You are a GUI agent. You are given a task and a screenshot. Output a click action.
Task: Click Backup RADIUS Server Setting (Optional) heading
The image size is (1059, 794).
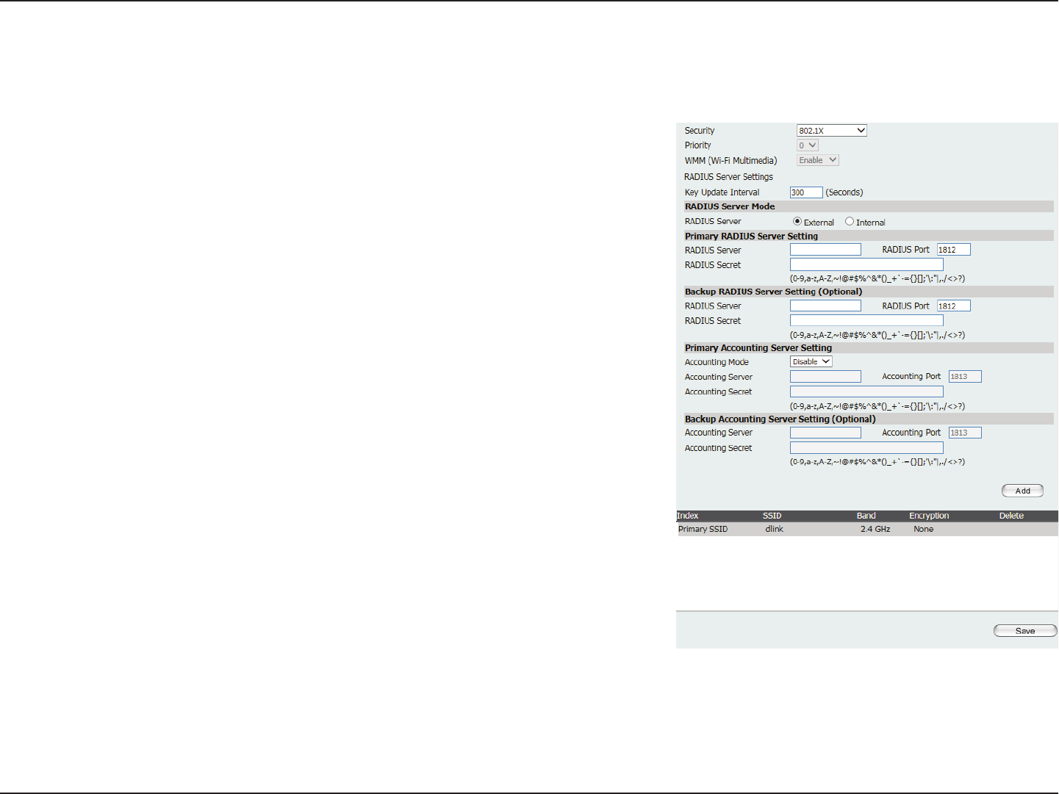[773, 292]
